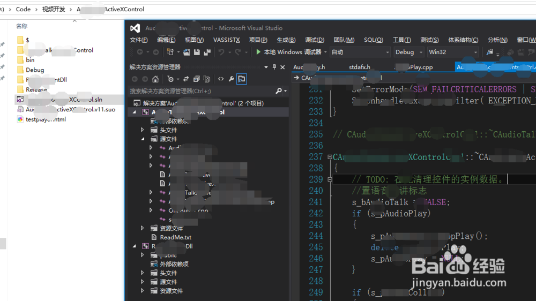This screenshot has width=536, height=301.
Task: Open the SQL(Q) menu
Action: tap(373, 40)
